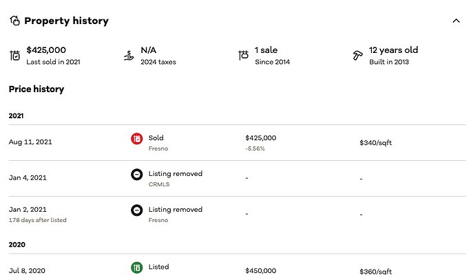471x275 pixels.
Task: Select the Listed status label
Action: click(x=158, y=267)
